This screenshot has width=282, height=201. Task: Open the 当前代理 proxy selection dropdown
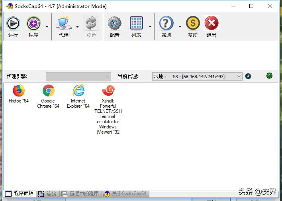coord(197,76)
